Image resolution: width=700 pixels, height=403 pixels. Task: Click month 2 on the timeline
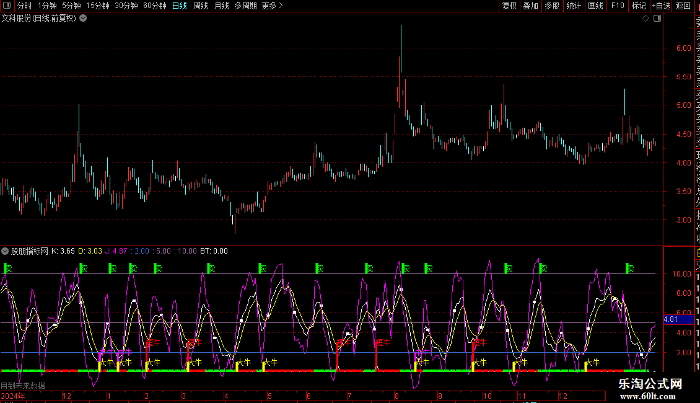coord(146,396)
